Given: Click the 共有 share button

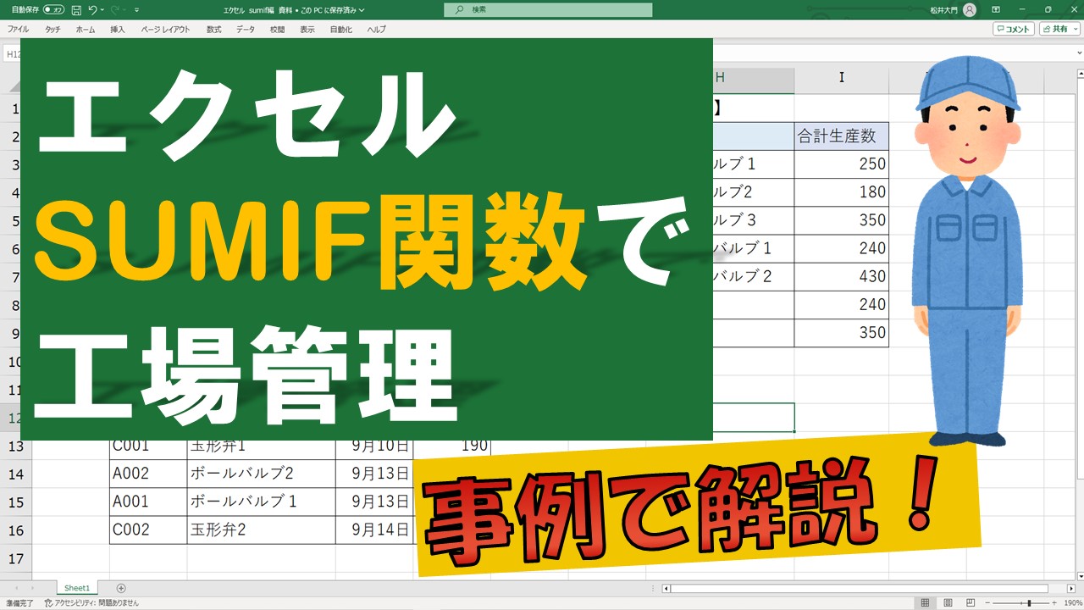Looking at the screenshot, I should click(1060, 29).
